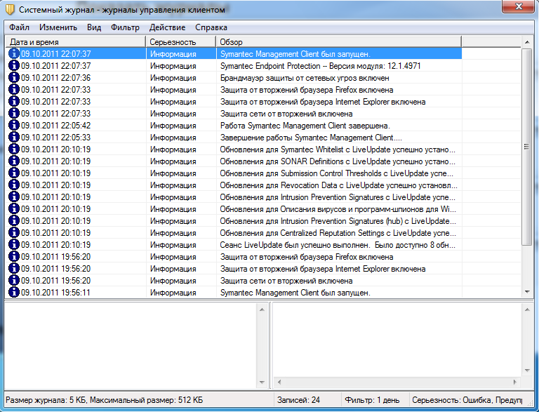Click 'Записей: 24' in status bar
Viewport: 539px width, 412px height.
point(298,400)
